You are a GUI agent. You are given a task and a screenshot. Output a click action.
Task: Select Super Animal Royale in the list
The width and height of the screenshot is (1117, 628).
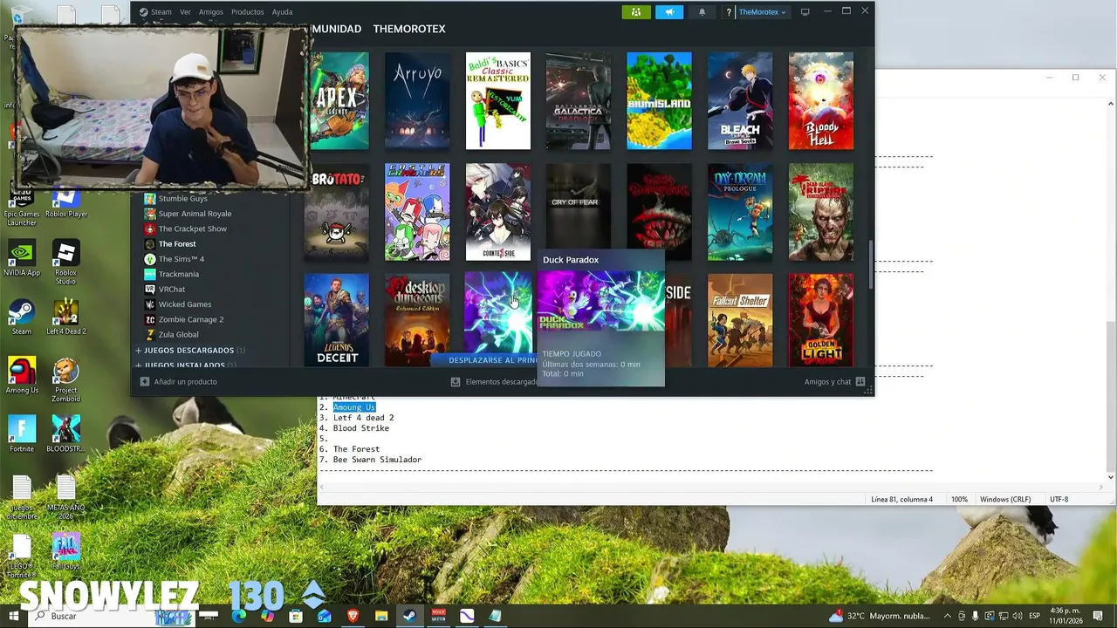point(195,214)
